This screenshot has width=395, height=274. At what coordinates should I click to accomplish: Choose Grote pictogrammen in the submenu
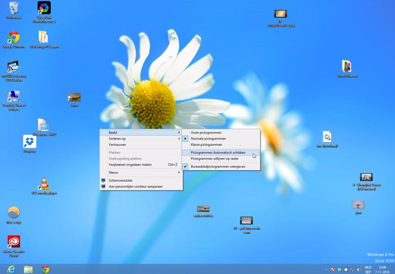(221, 133)
